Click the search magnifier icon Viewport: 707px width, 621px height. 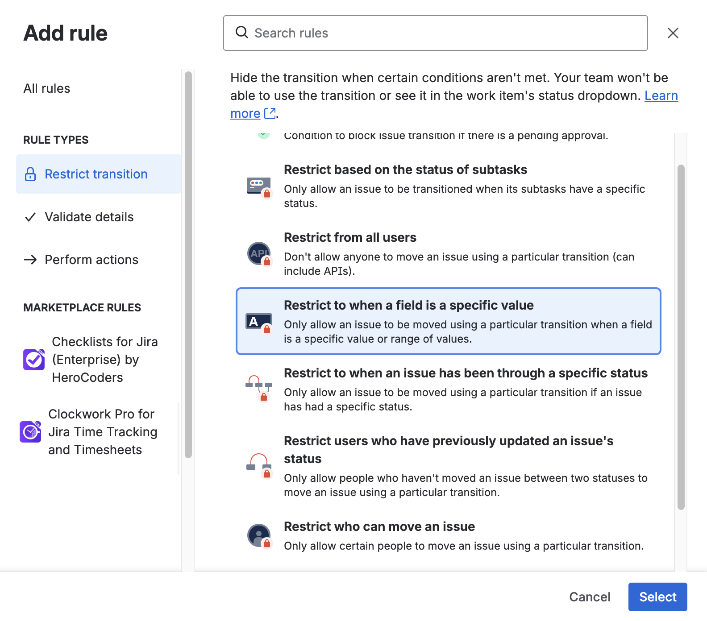(242, 33)
